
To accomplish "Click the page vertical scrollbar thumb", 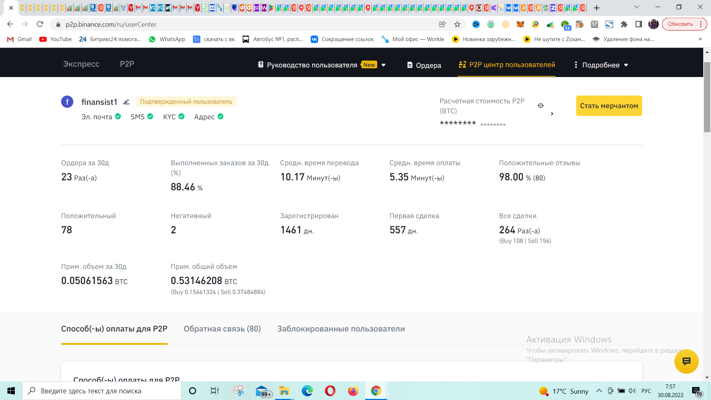I will (x=707, y=97).
